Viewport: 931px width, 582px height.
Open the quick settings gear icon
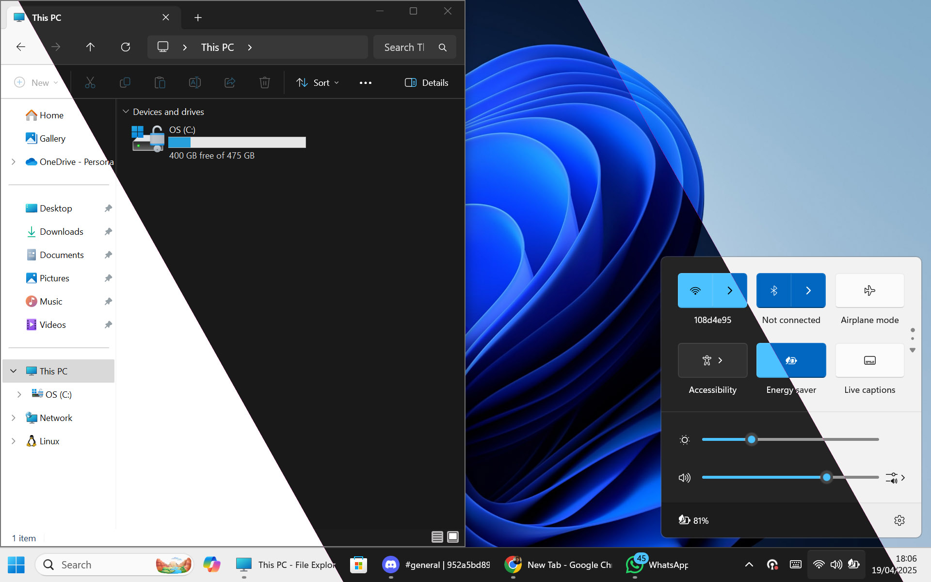(x=899, y=520)
